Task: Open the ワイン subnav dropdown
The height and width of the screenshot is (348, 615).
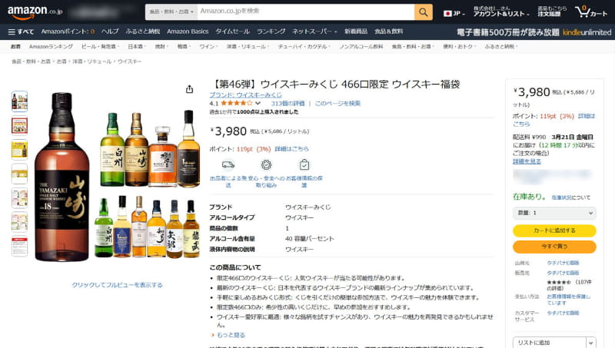Action: [208, 47]
